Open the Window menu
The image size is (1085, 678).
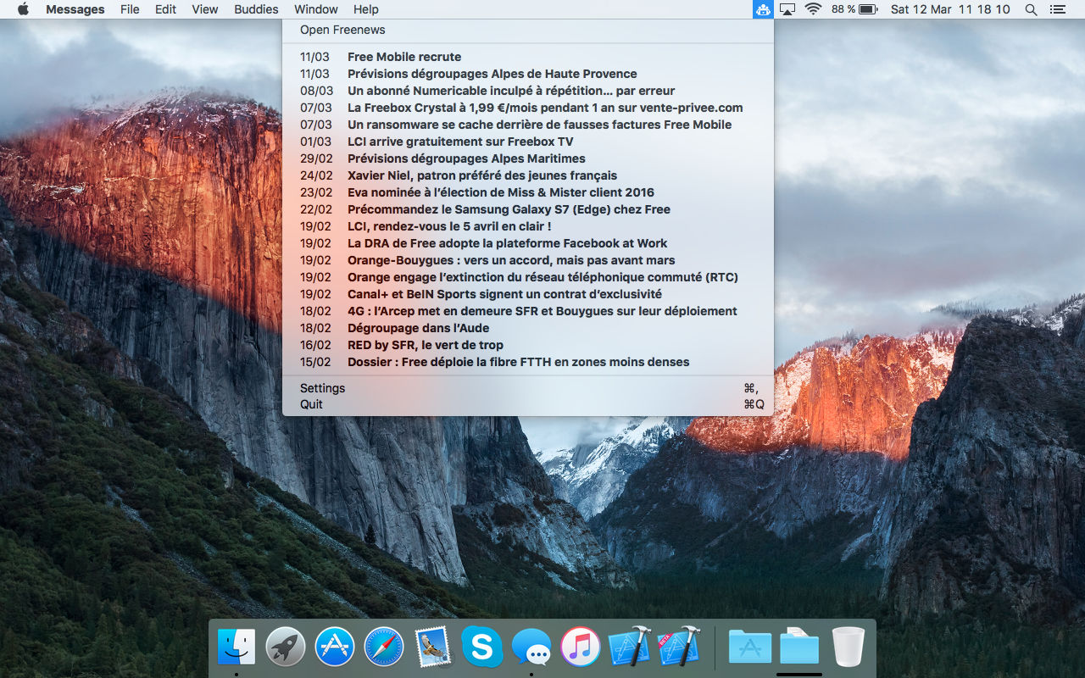(x=316, y=9)
